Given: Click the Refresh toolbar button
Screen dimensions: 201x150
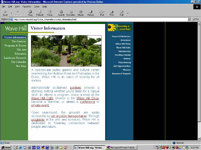Looking at the screenshot, I should [x=40, y=13].
